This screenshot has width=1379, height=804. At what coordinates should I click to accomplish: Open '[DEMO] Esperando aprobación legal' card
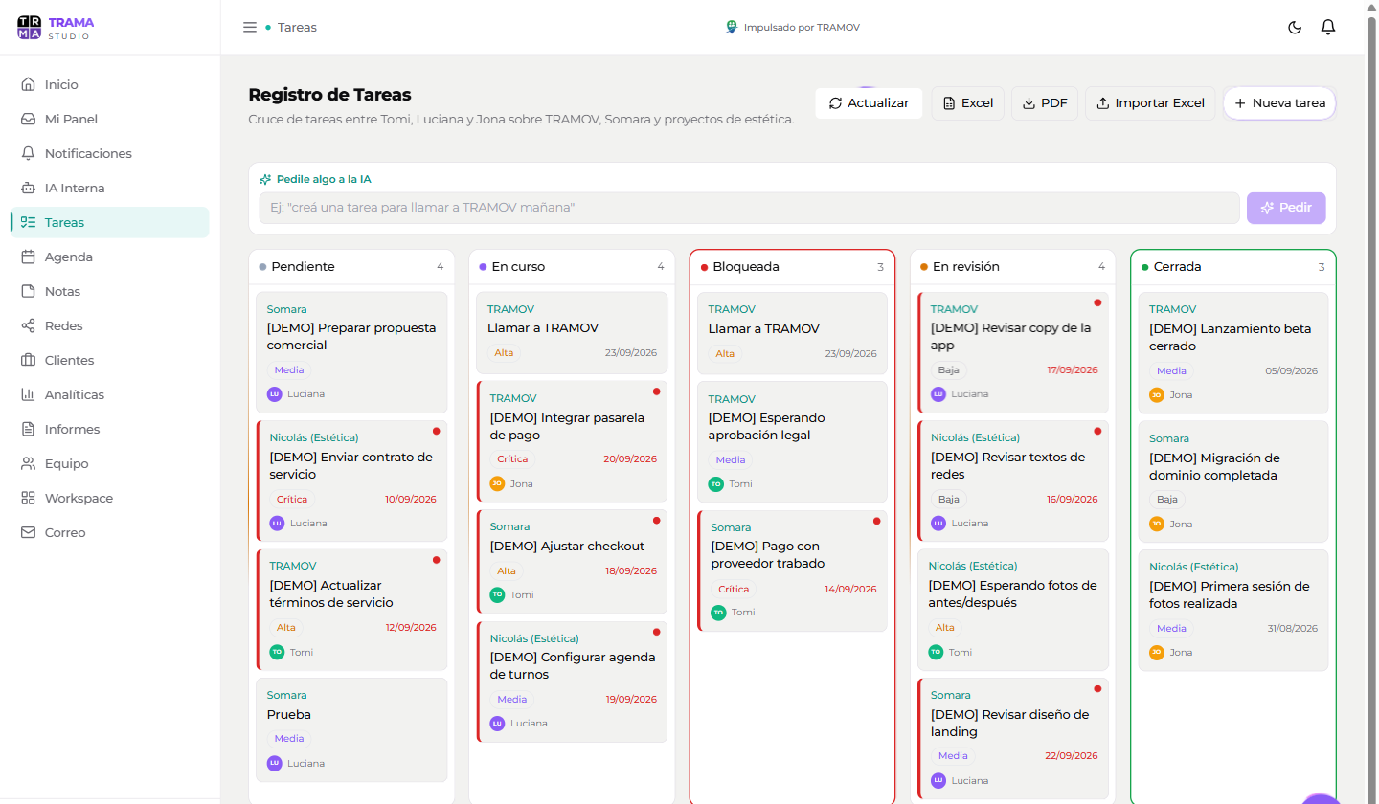[x=792, y=441]
